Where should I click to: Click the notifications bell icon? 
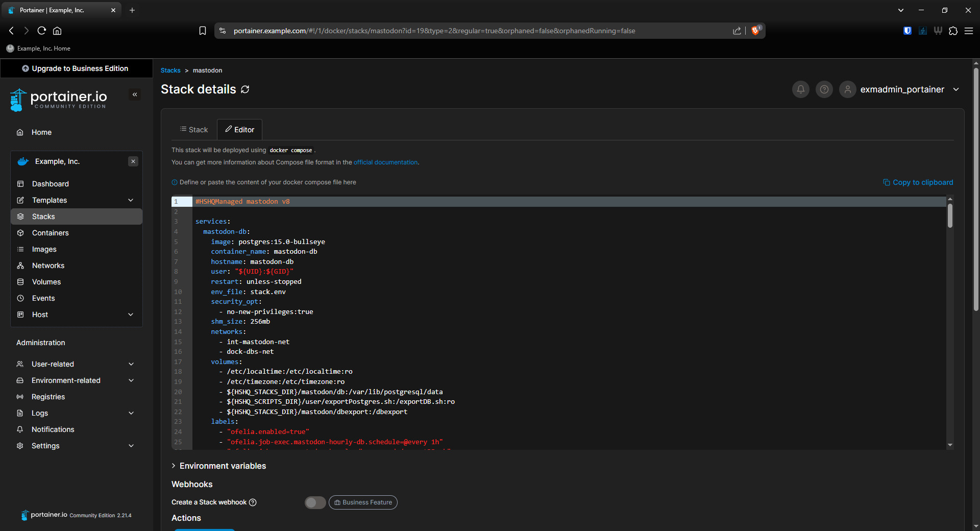800,89
